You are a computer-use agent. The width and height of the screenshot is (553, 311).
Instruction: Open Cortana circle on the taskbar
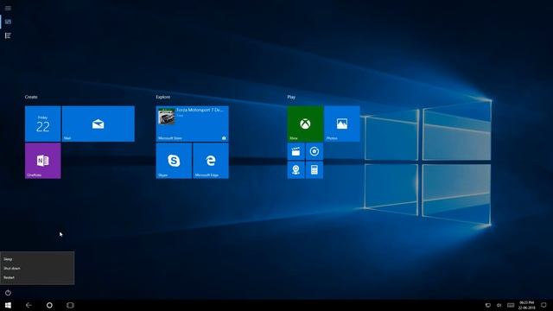[49, 305]
